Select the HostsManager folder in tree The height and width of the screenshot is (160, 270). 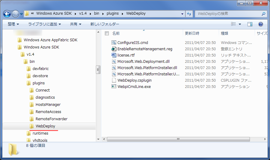pos(48,104)
